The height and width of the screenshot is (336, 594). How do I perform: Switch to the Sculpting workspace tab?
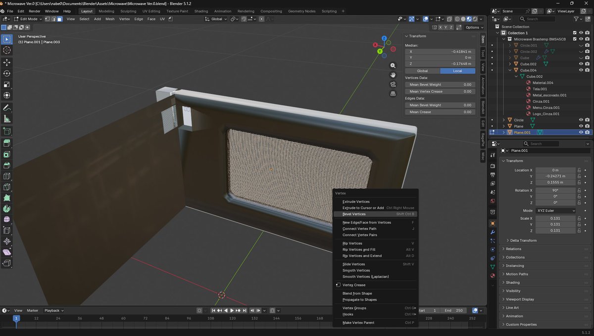point(128,11)
